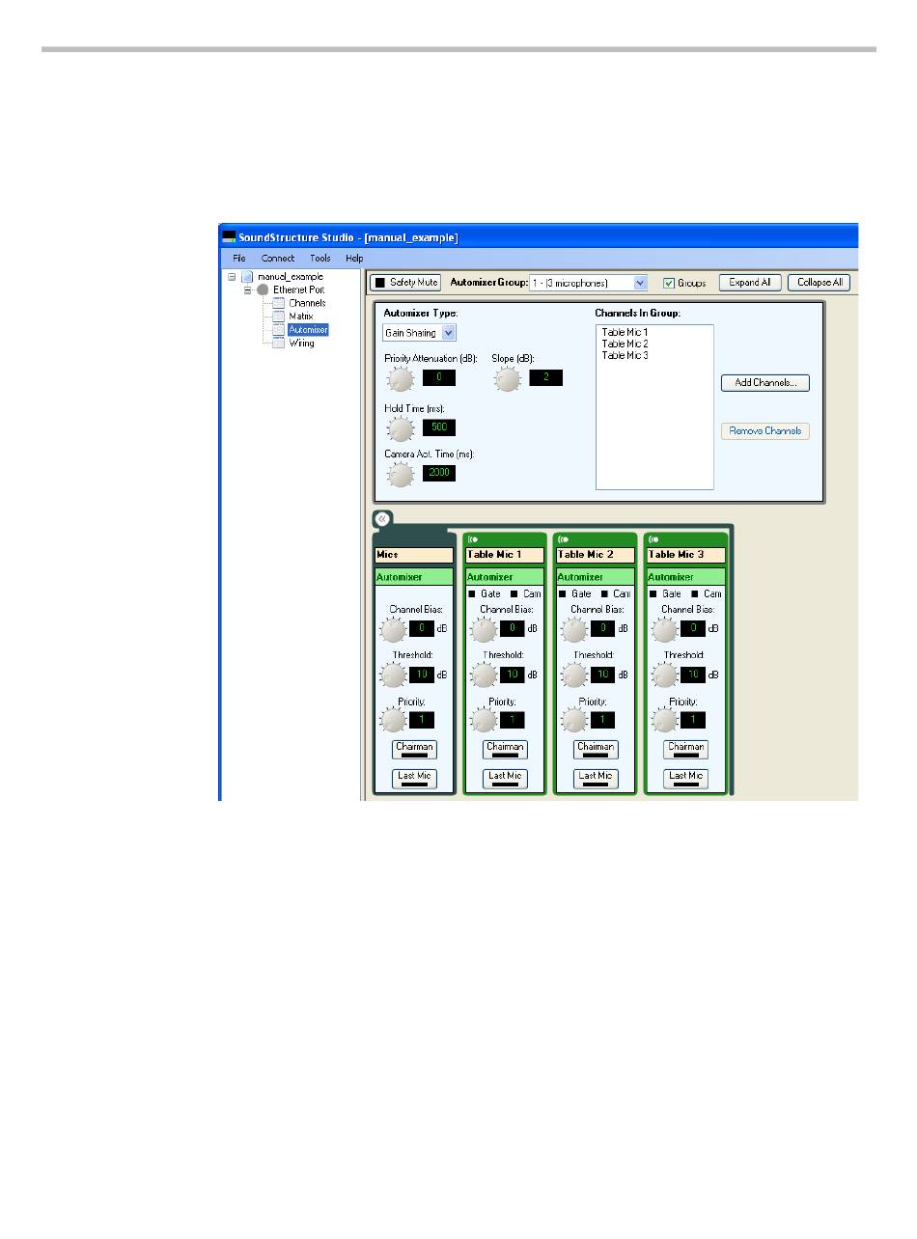
Task: Open the Connect menu
Action: pyautogui.click(x=278, y=259)
